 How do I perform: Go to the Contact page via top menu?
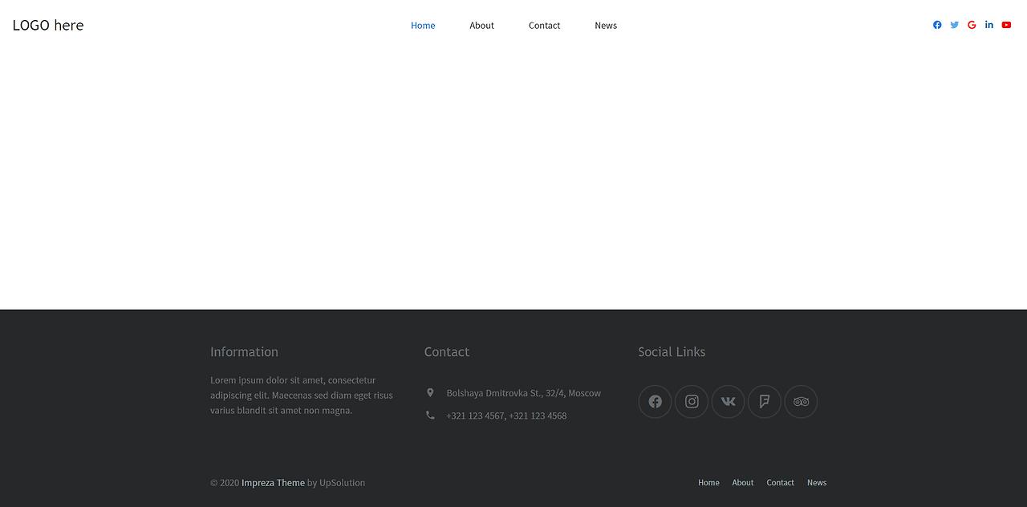(x=544, y=25)
